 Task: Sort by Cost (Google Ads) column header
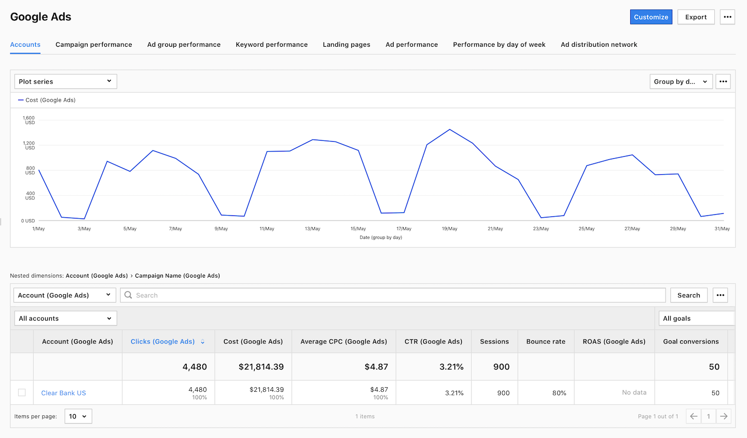pos(253,341)
